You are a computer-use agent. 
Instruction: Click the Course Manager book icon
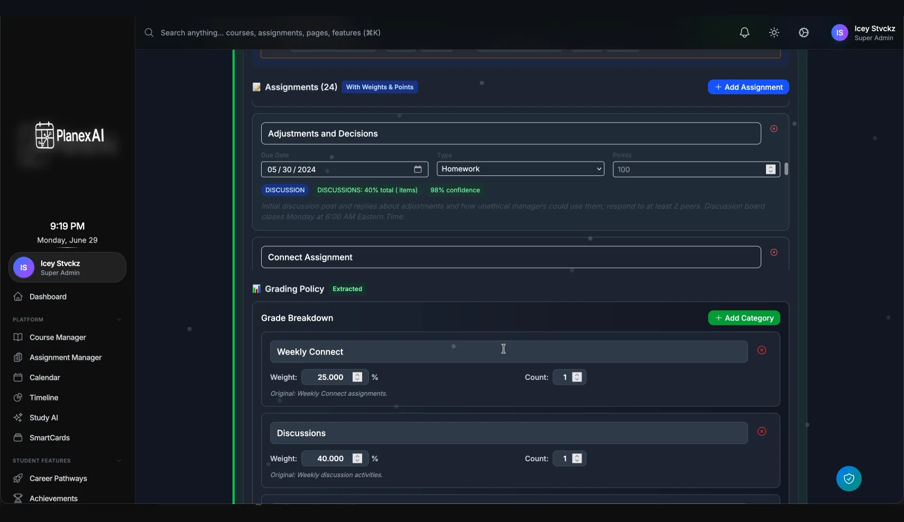click(x=18, y=337)
